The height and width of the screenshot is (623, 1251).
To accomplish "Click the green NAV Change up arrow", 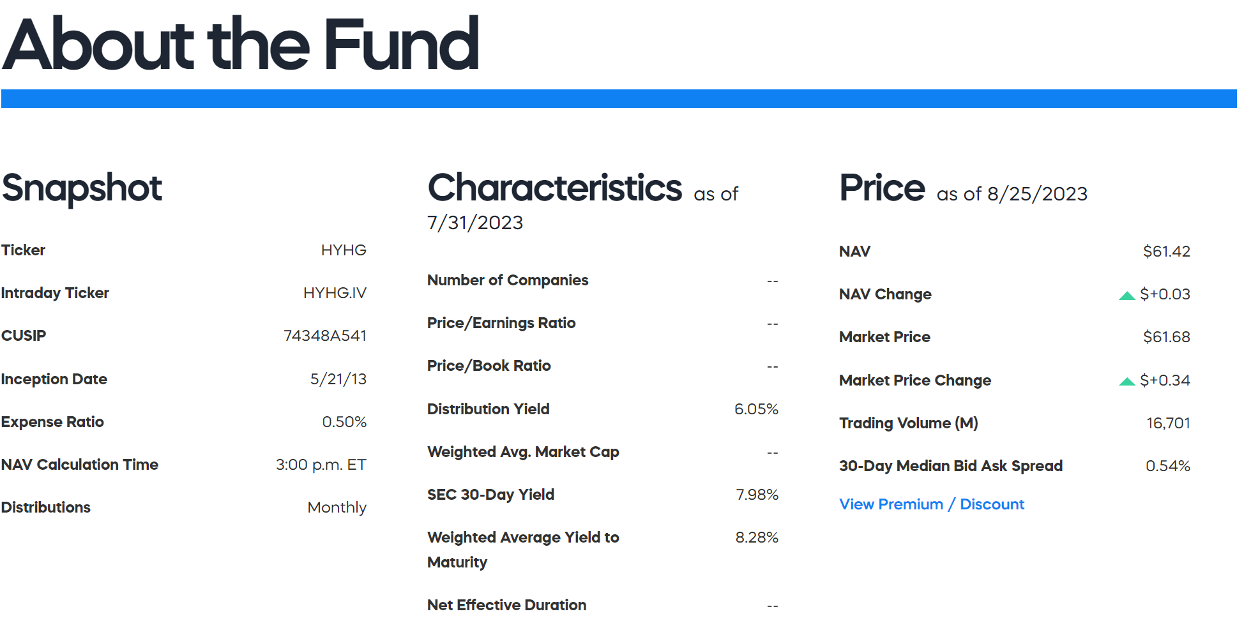I will click(1128, 294).
